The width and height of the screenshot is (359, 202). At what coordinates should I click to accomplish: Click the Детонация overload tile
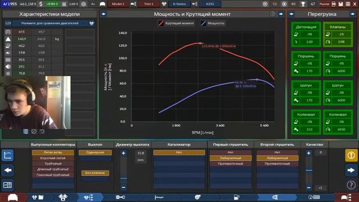(x=306, y=34)
